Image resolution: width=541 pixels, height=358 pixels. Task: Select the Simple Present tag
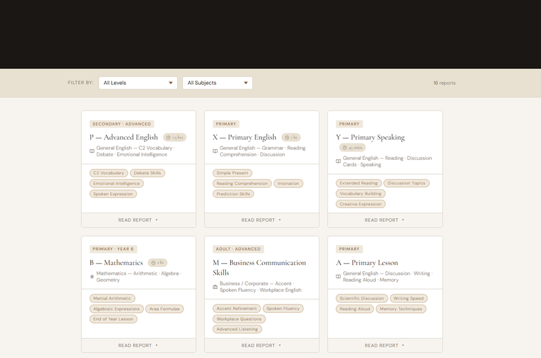tap(233, 173)
